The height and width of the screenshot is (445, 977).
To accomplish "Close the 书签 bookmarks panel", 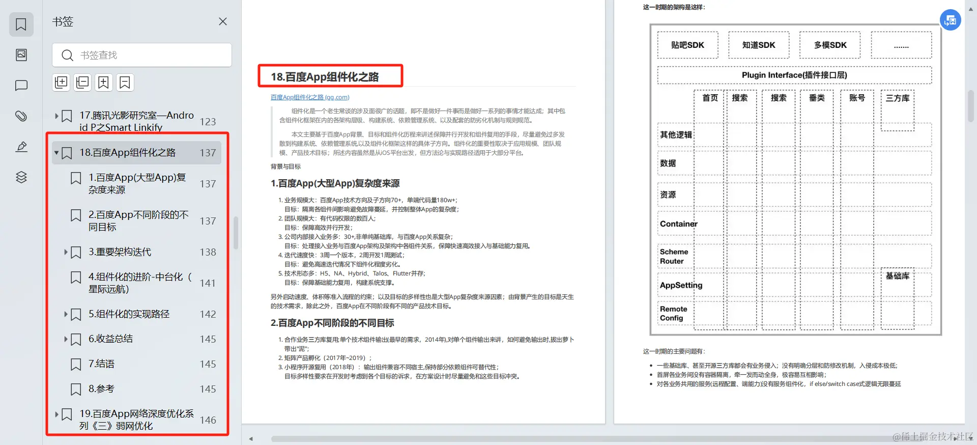I will (x=223, y=21).
